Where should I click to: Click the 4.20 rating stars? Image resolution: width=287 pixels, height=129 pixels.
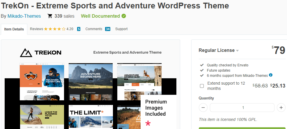tap(54, 29)
